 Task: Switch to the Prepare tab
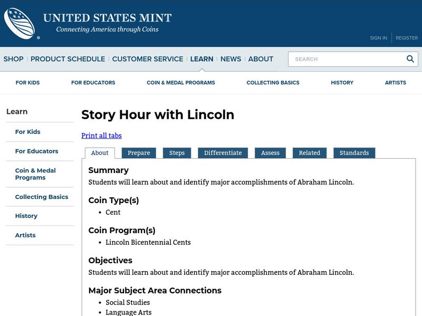tap(139, 152)
